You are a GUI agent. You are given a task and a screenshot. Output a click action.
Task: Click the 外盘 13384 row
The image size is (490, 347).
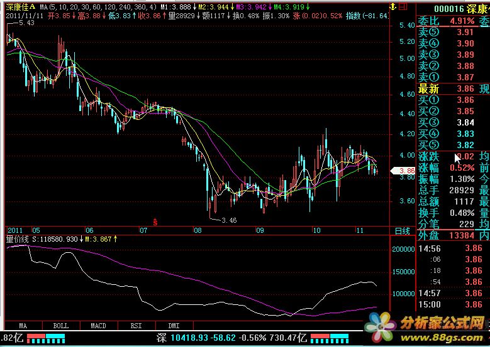tap(446, 236)
